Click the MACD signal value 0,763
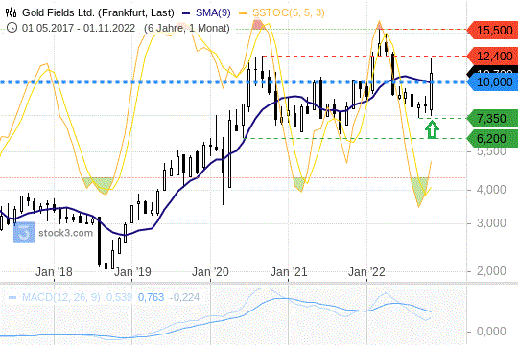The image size is (518, 345). [151, 297]
